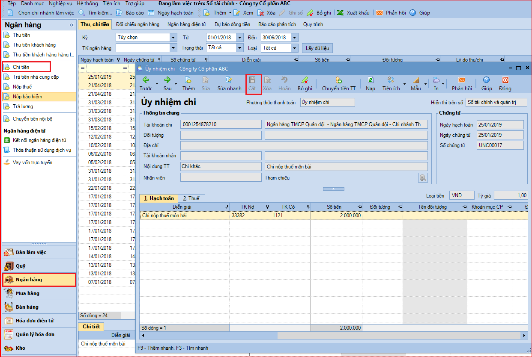Open the Mua hàng module
Image resolution: width=532 pixels, height=357 pixels.
point(39,293)
